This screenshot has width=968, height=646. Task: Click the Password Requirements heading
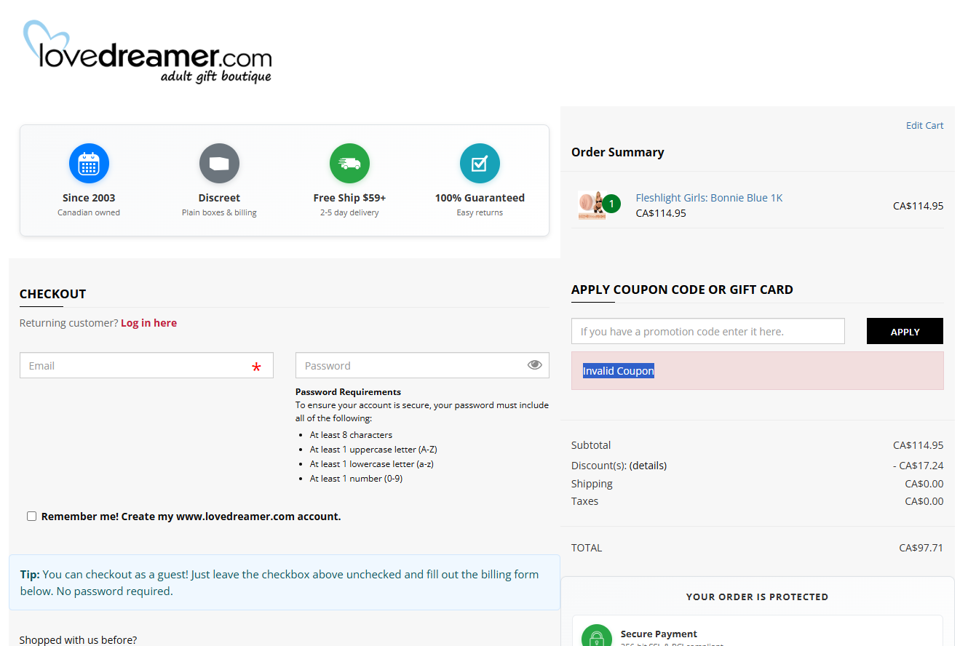[348, 391]
